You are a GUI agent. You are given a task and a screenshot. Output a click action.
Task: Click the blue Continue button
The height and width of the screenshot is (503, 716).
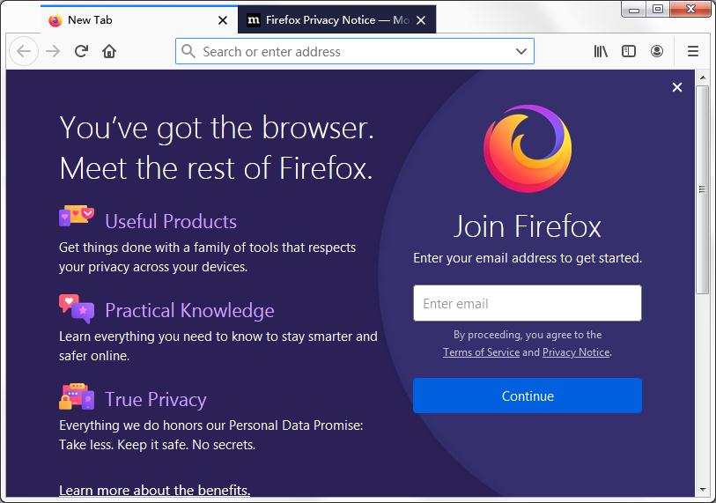point(528,396)
